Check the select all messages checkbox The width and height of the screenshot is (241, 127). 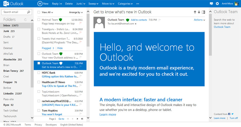click(x=39, y=12)
